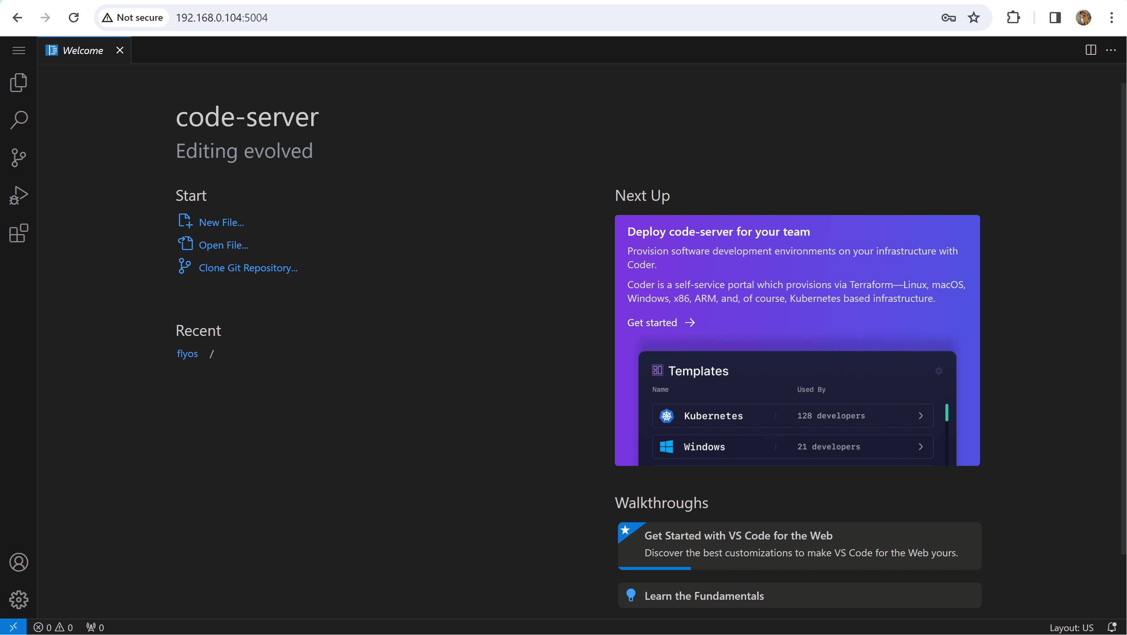Open Get Started with VS Code for the Web
Viewport: 1127px width, 635px height.
point(799,546)
